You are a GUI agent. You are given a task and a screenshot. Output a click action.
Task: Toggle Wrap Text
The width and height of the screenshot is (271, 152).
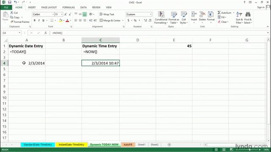[107, 14]
